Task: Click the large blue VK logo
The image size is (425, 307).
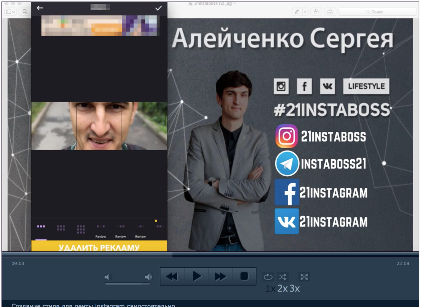Action: (x=287, y=221)
